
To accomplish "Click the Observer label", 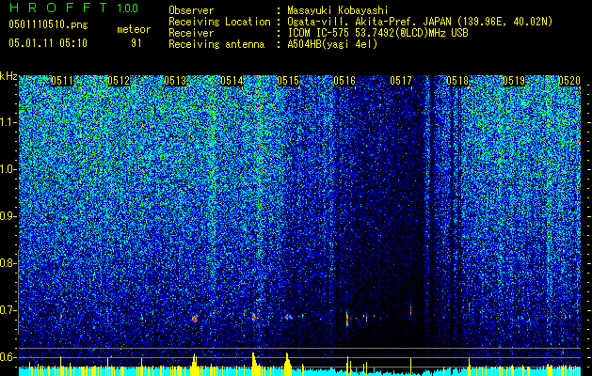I will tap(191, 10).
